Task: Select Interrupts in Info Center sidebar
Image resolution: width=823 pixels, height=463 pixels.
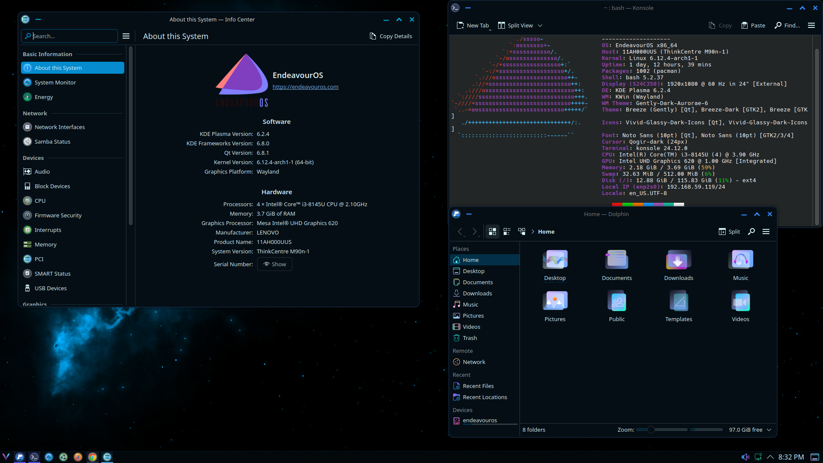Action: 72,230
